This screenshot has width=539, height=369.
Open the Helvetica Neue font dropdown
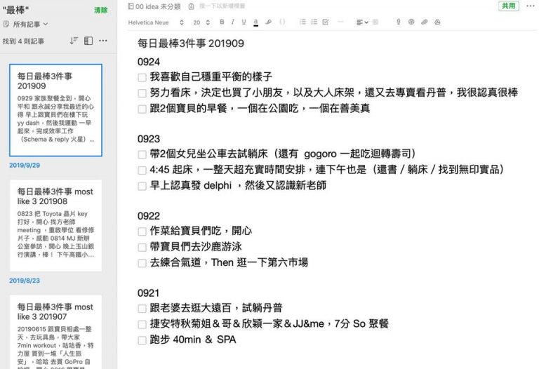click(156, 22)
